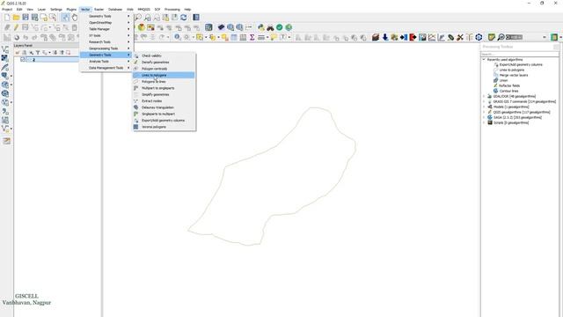Click the yellow note annotation icon
This screenshot has width=563, height=317.
point(492,37)
